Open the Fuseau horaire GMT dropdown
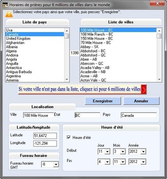The height and width of the screenshot is (179, 167). coord(56,164)
